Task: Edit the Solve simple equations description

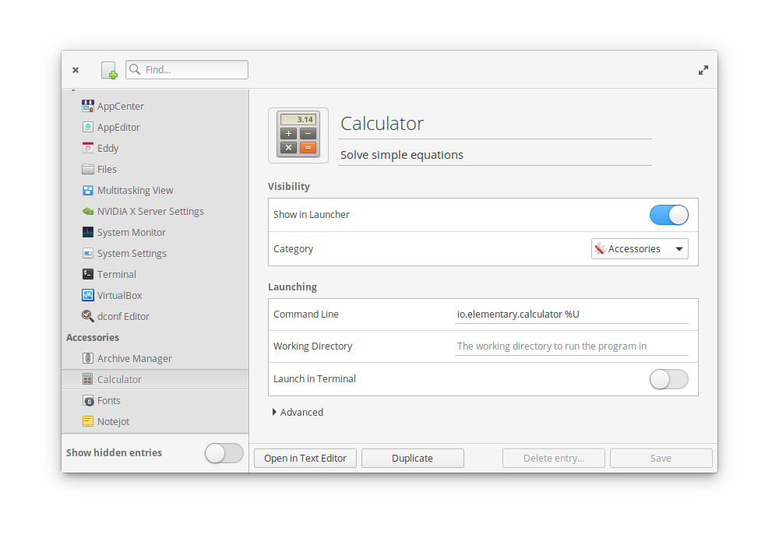Action: coord(495,155)
